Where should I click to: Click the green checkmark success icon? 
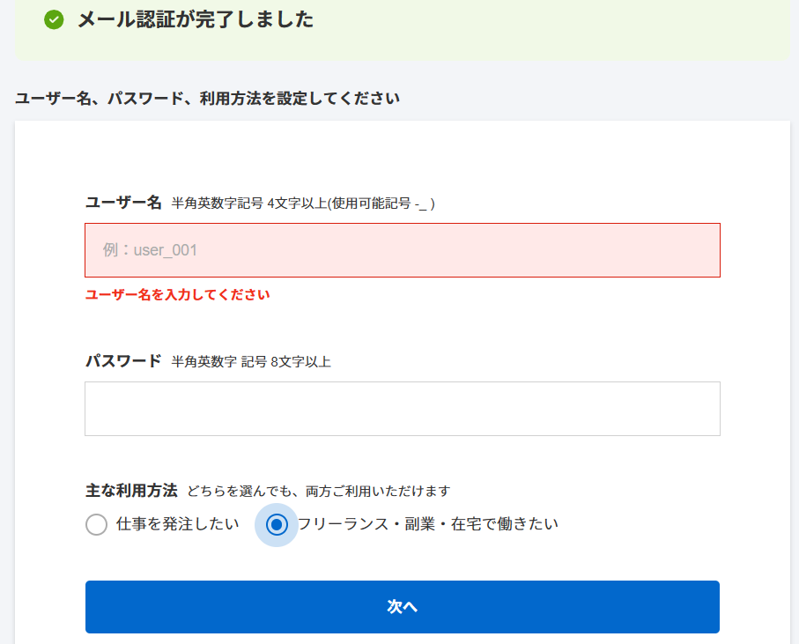click(54, 20)
